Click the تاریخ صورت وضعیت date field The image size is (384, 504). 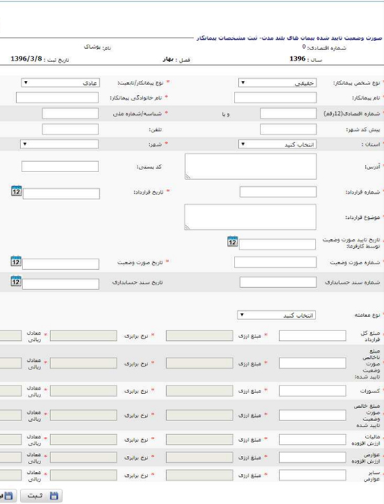(x=61, y=264)
